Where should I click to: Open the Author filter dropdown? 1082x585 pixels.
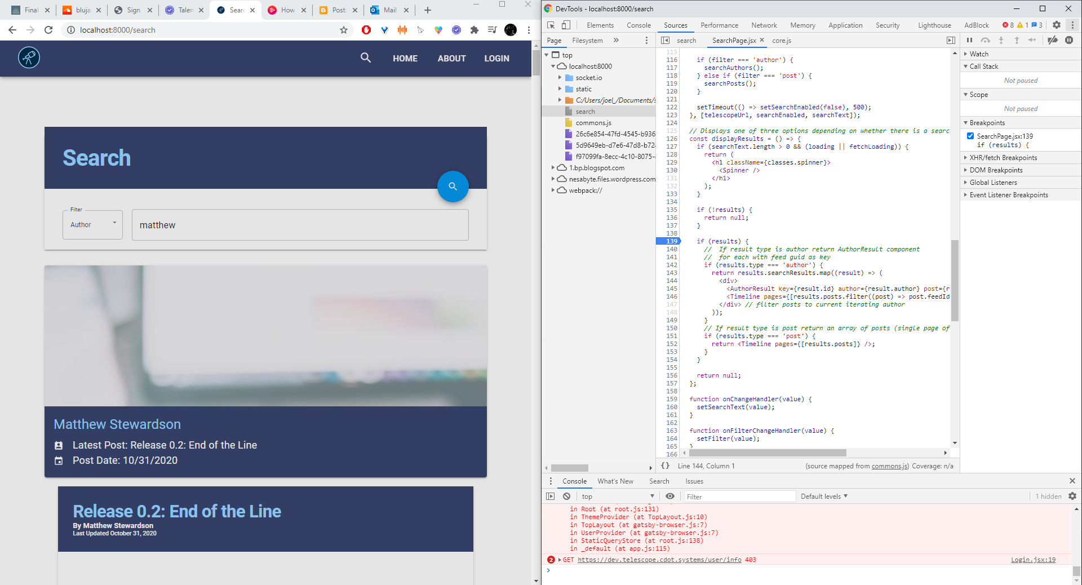(92, 225)
